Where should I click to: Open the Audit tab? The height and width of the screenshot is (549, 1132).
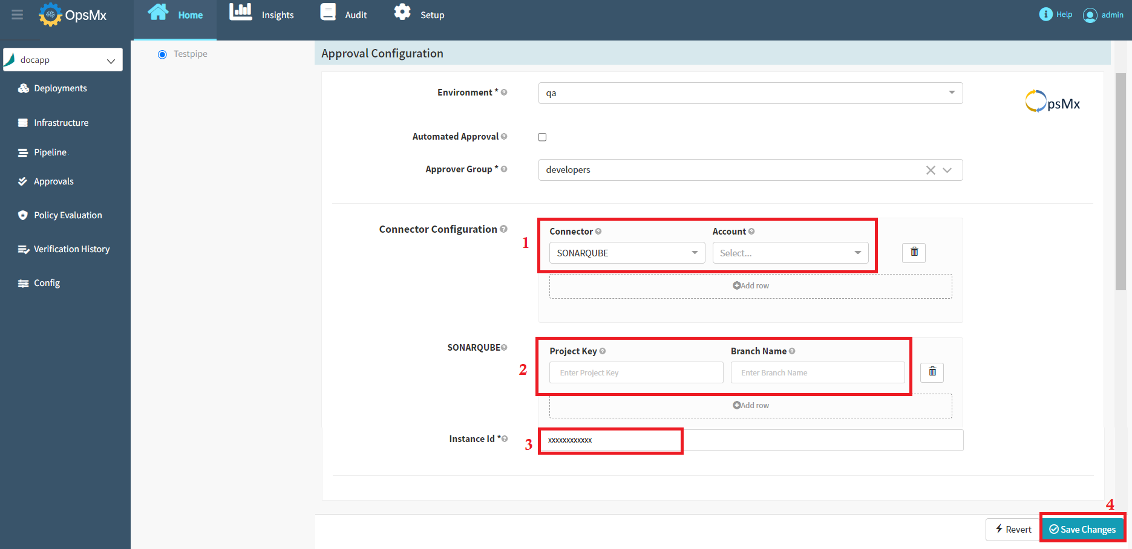pos(344,15)
